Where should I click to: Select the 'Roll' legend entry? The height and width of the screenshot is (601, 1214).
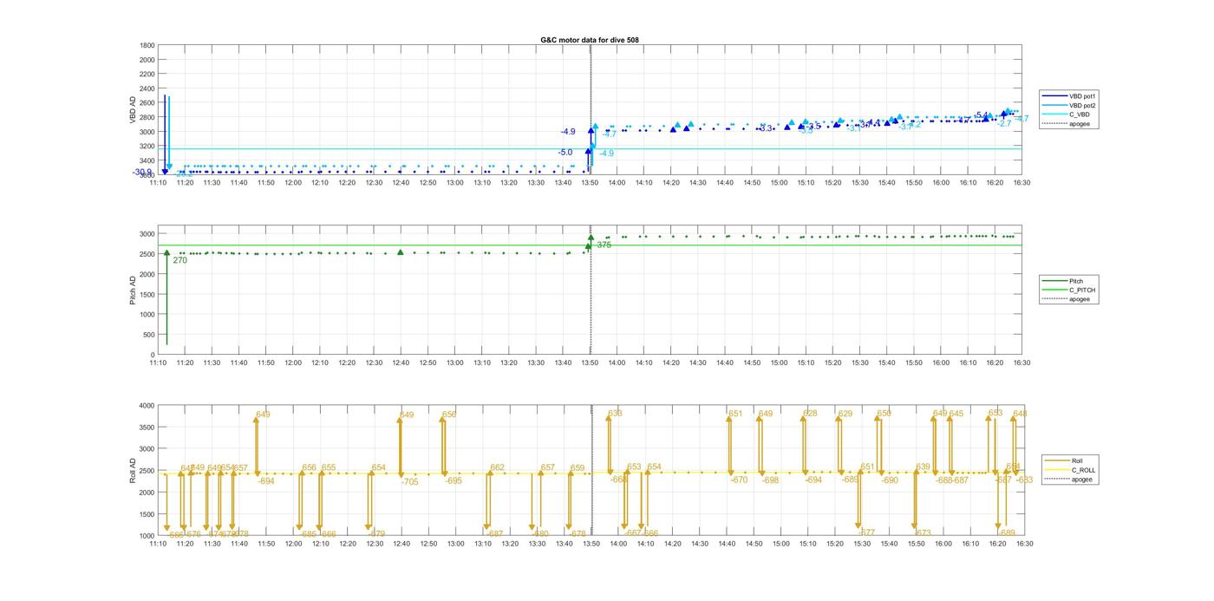[x=1063, y=461]
